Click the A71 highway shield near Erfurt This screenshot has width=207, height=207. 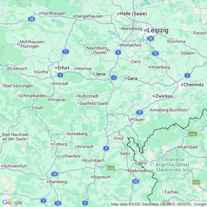[x=66, y=52]
